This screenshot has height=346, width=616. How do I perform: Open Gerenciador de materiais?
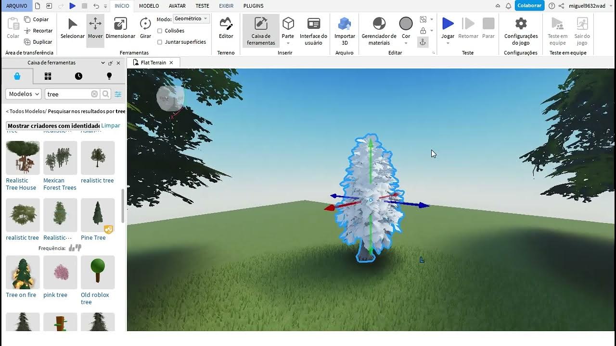pyautogui.click(x=379, y=31)
